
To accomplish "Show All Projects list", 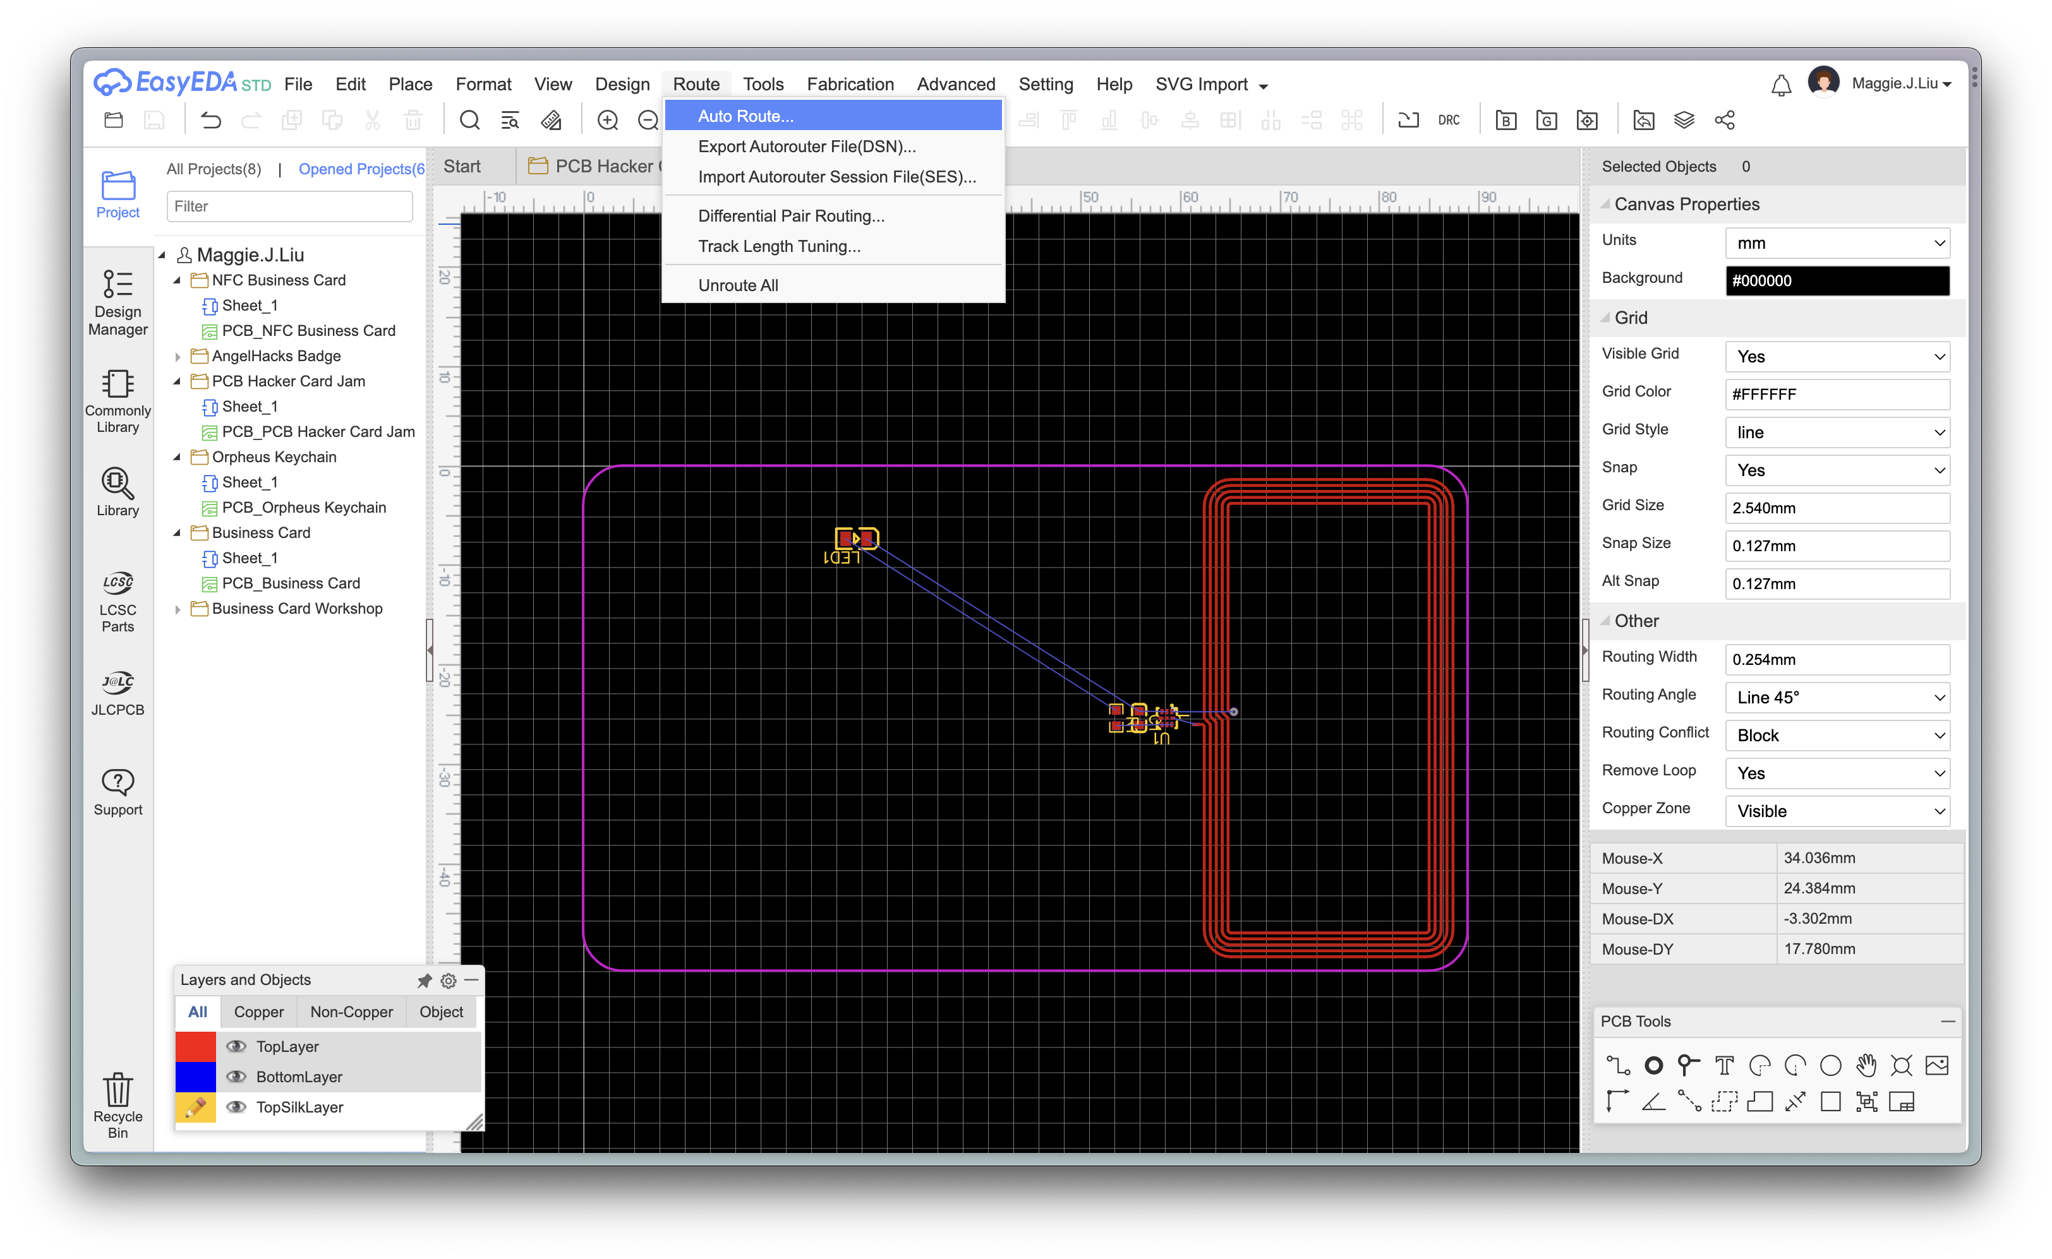I will pos(214,169).
